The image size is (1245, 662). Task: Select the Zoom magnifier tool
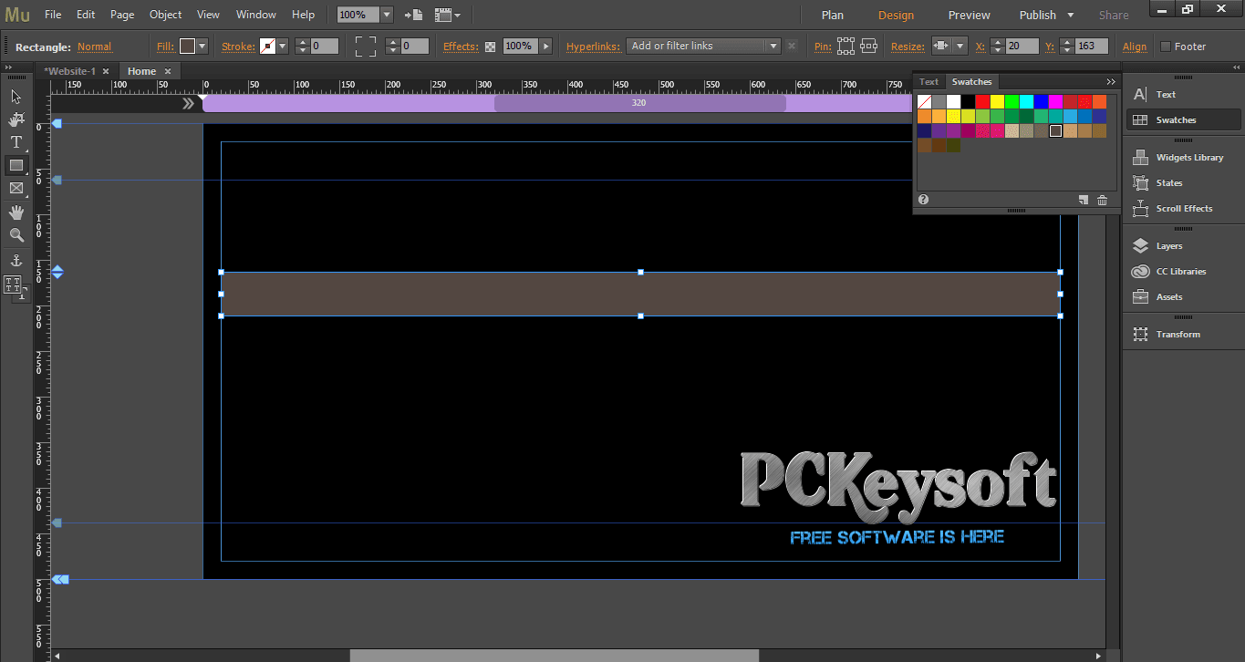coord(16,235)
